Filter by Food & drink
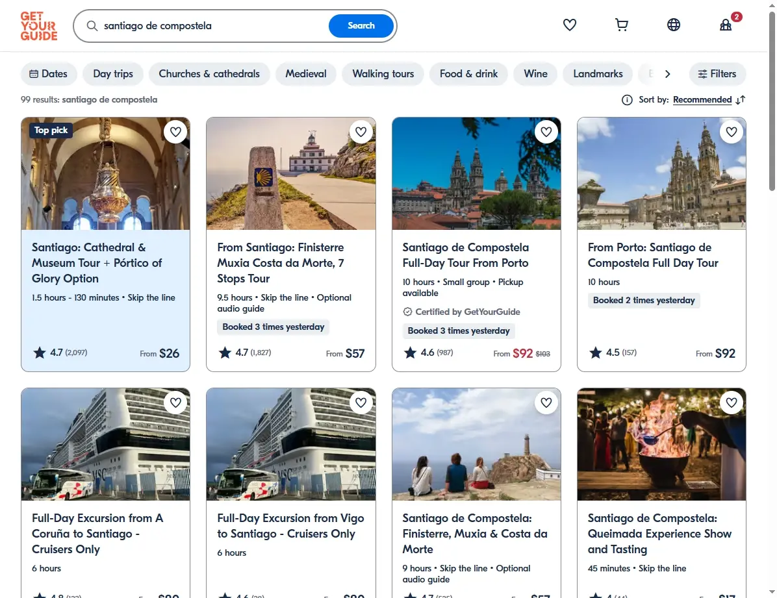Image resolution: width=777 pixels, height=598 pixels. coord(469,74)
